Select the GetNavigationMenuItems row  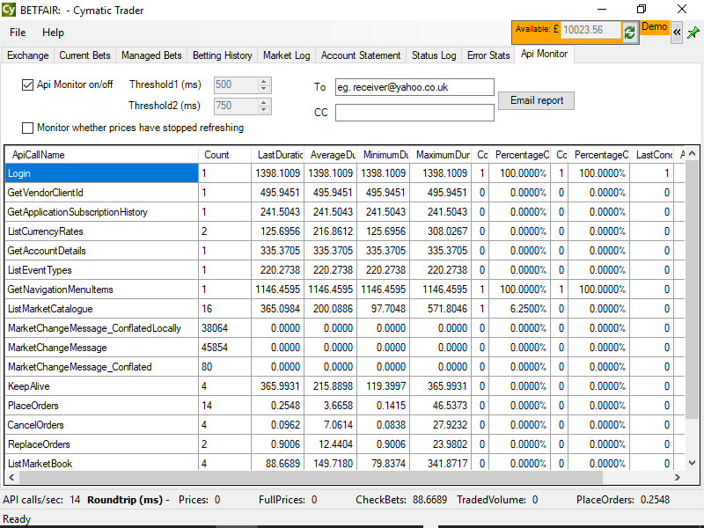click(x=345, y=290)
